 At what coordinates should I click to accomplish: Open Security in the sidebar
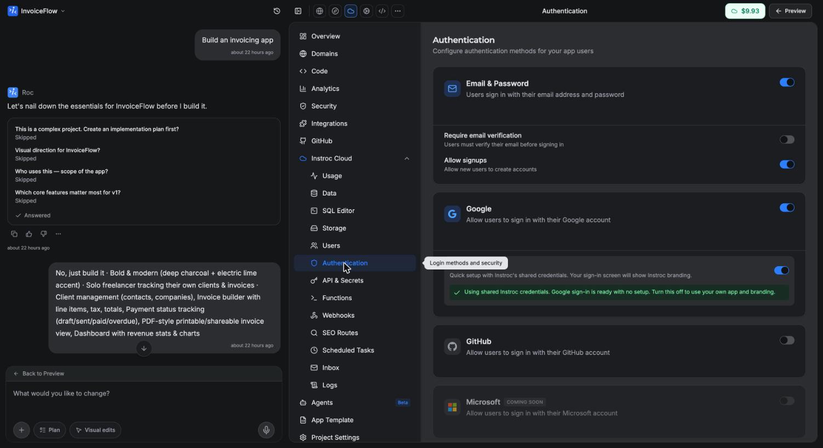tap(355, 106)
